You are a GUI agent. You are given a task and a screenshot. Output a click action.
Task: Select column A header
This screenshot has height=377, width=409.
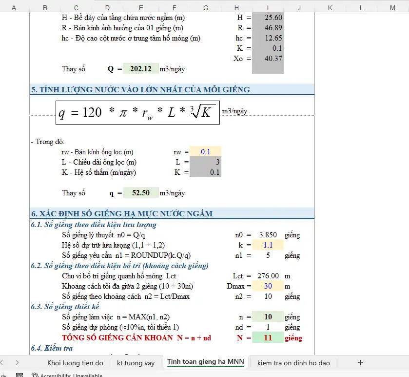coord(14,8)
